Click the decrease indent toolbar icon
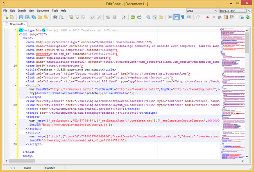The height and width of the screenshot is (172, 254). [x=99, y=17]
